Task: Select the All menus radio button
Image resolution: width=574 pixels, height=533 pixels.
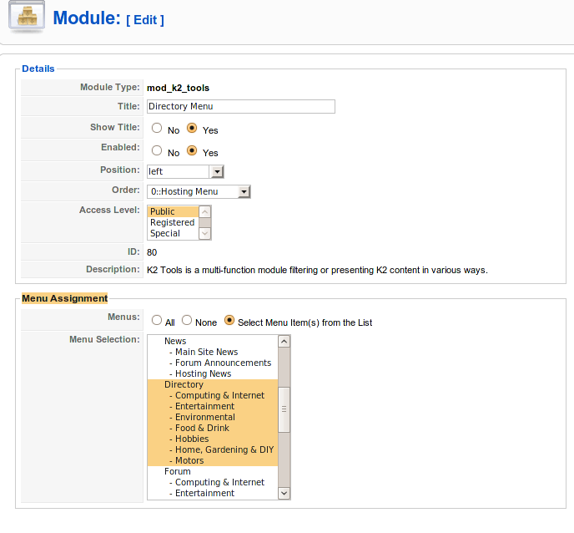Action: (x=157, y=320)
